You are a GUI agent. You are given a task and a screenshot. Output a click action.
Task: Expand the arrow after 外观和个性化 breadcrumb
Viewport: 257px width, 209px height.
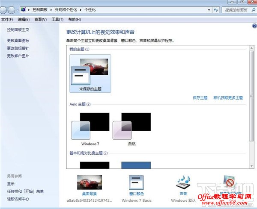81,10
